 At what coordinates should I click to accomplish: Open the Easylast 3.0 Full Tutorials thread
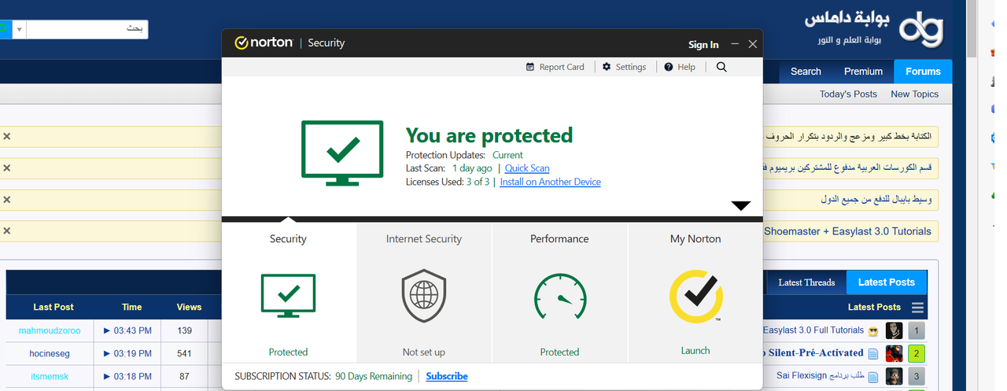click(x=813, y=330)
